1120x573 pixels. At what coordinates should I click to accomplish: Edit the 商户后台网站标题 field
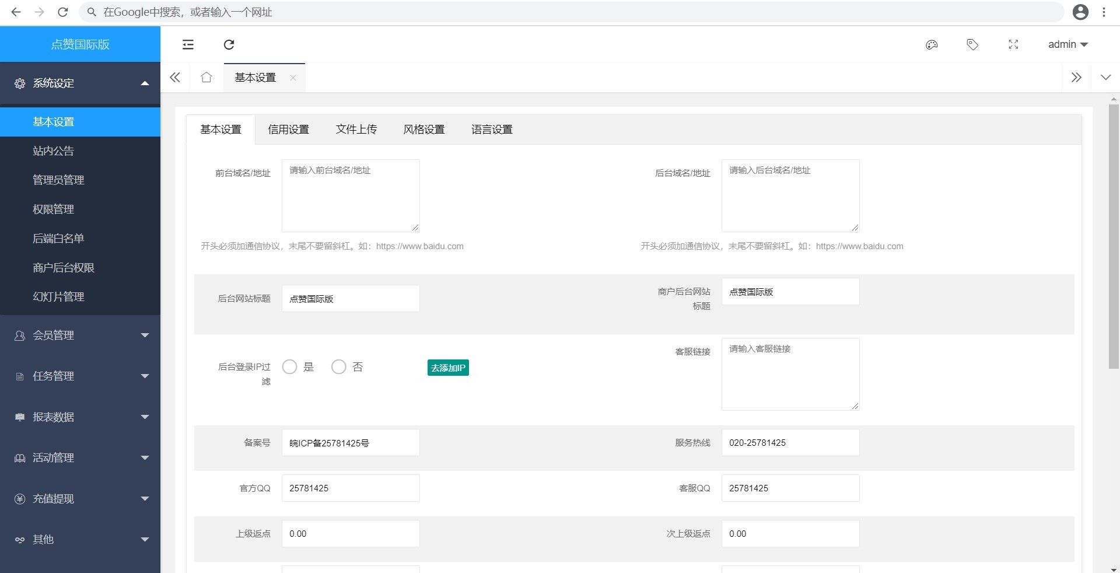[x=790, y=291]
